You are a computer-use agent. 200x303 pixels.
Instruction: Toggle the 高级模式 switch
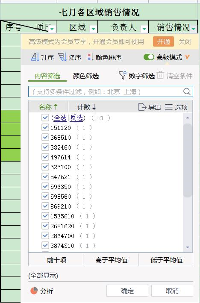(x=149, y=57)
